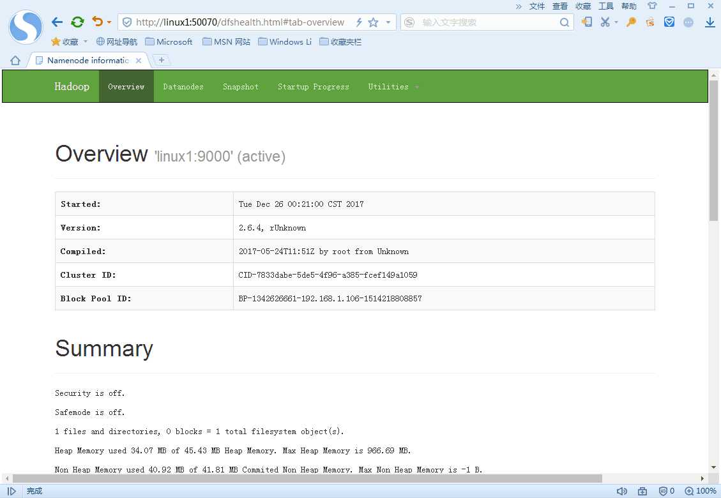This screenshot has height=498, width=721.
Task: Open the 工具 menu
Action: click(x=605, y=6)
